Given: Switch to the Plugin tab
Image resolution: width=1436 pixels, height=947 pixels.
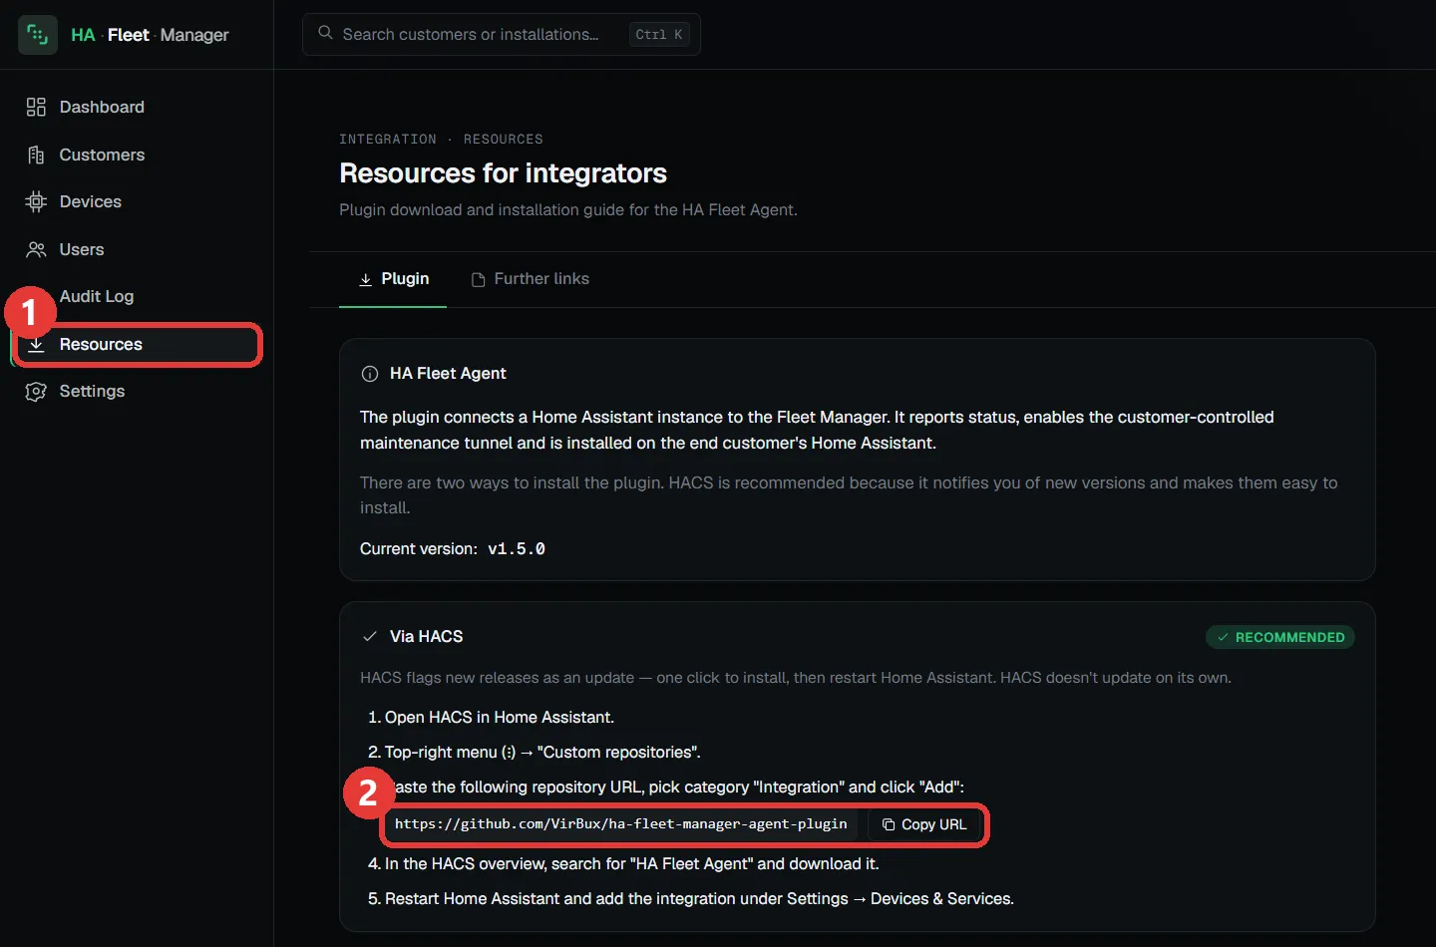Looking at the screenshot, I should tap(393, 279).
